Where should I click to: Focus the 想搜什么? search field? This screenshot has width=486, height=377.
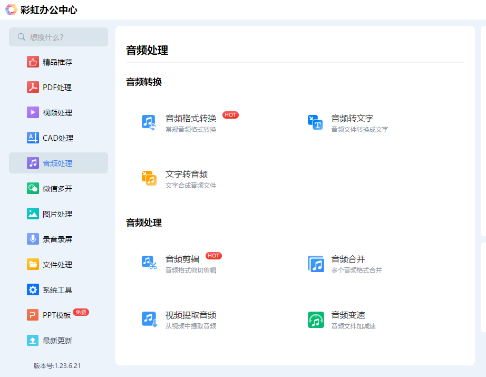click(x=59, y=37)
